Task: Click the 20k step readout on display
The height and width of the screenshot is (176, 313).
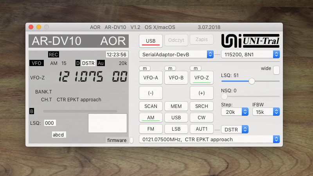Action: point(123,63)
